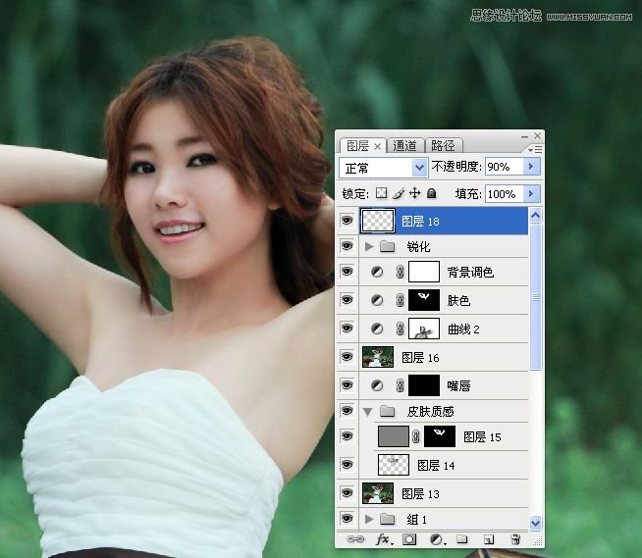
Task: Click adjustment icon of 嘴唇 layer
Action: pyautogui.click(x=377, y=385)
